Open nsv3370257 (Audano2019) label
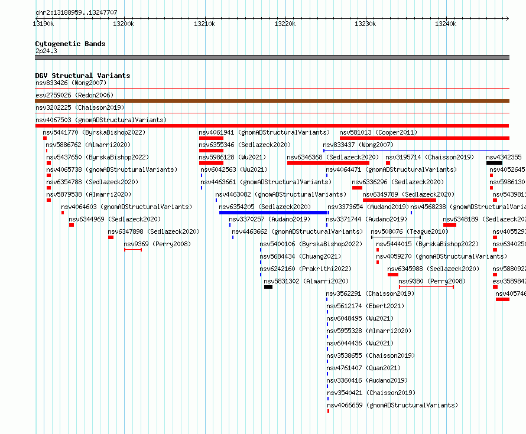Image resolution: width=526 pixels, height=434 pixels. [270, 219]
